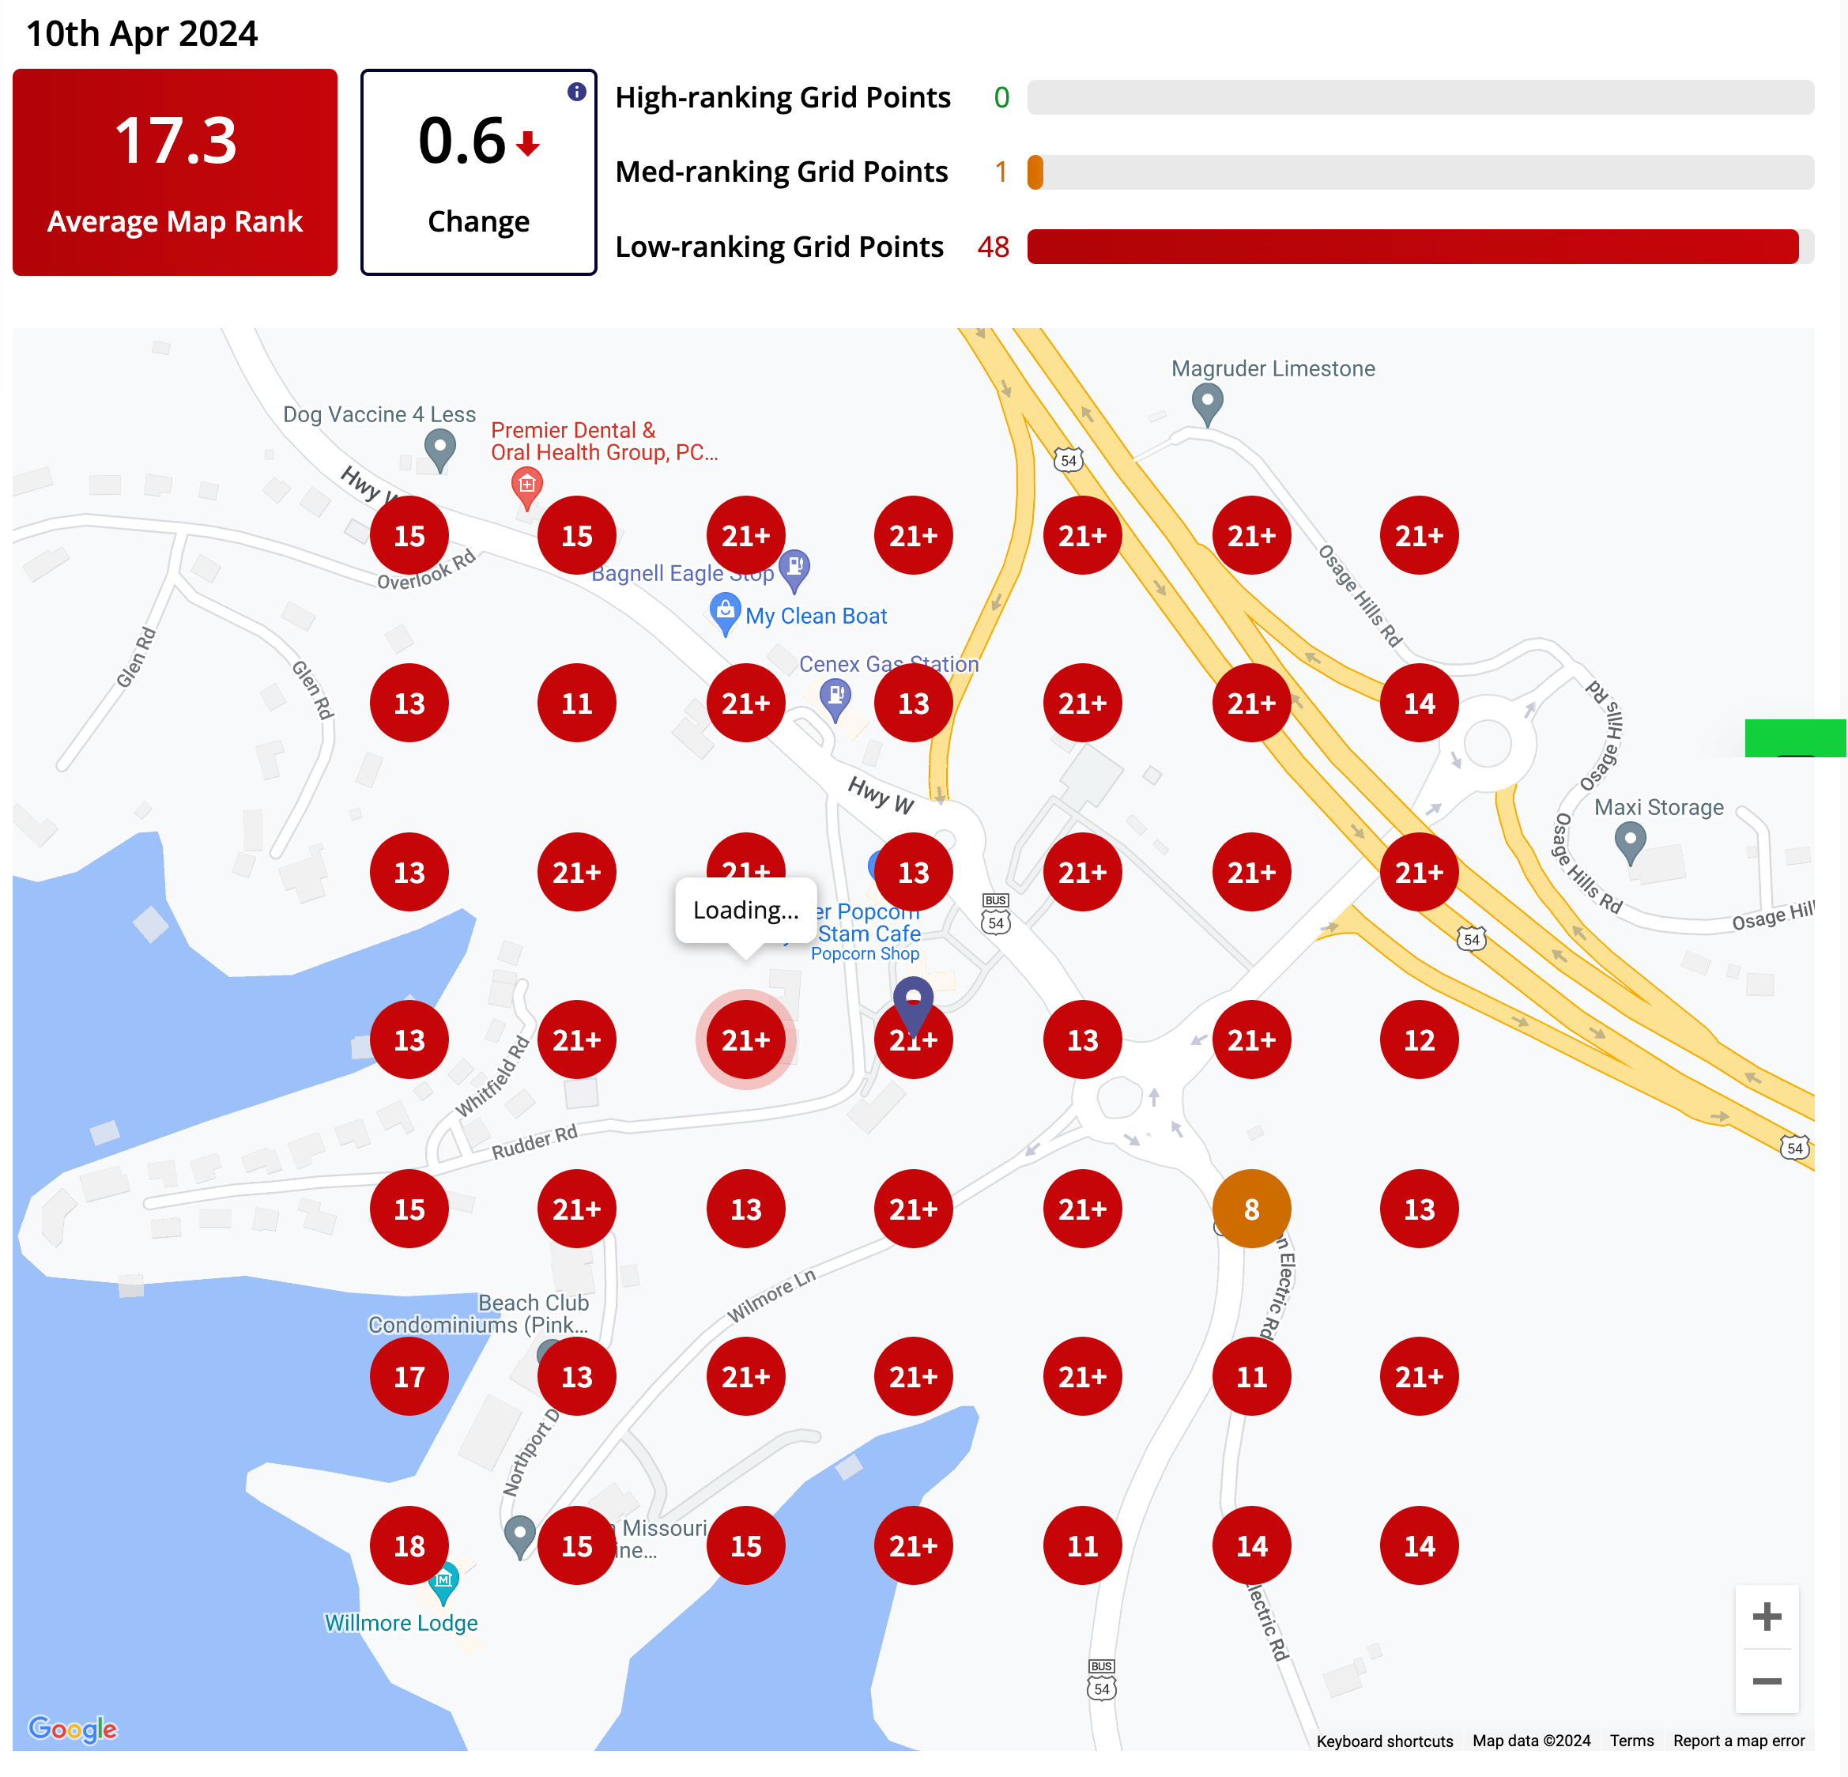Click the Beach Club Condominiums label
Image resolution: width=1848 pixels, height=1777 pixels.
click(478, 1313)
